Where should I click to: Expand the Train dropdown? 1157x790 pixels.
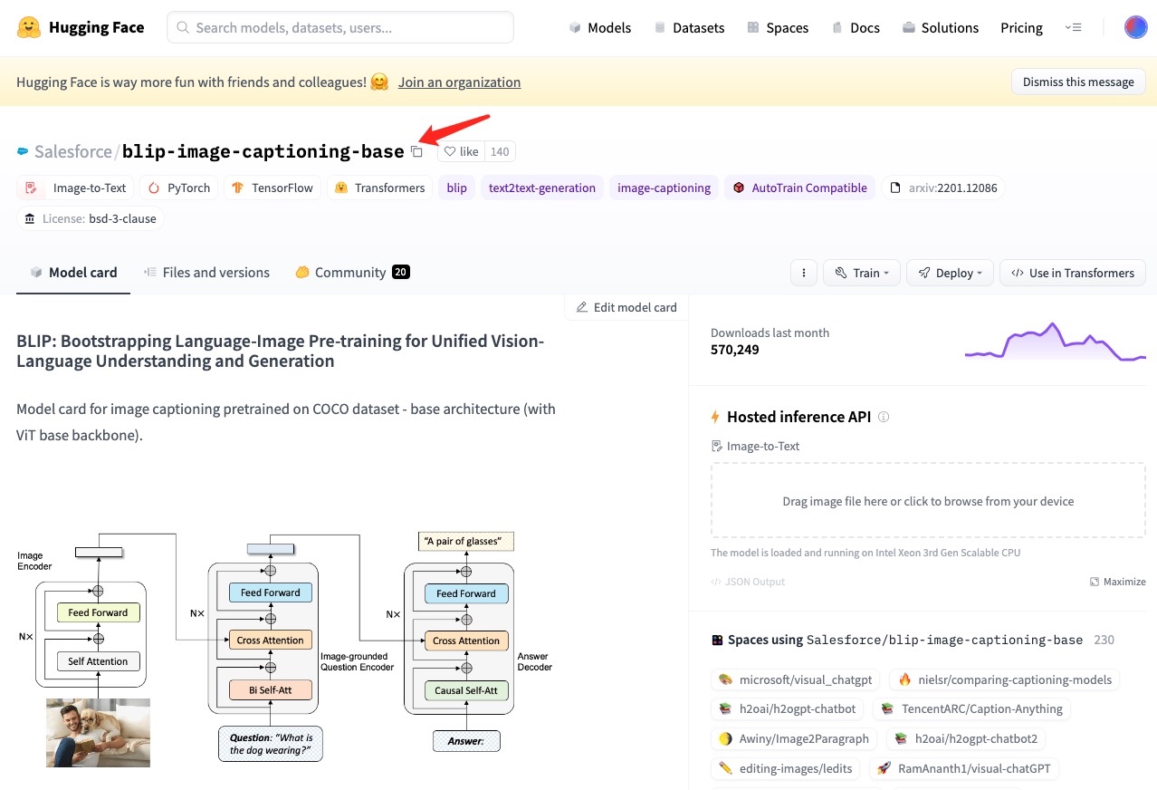click(x=862, y=273)
